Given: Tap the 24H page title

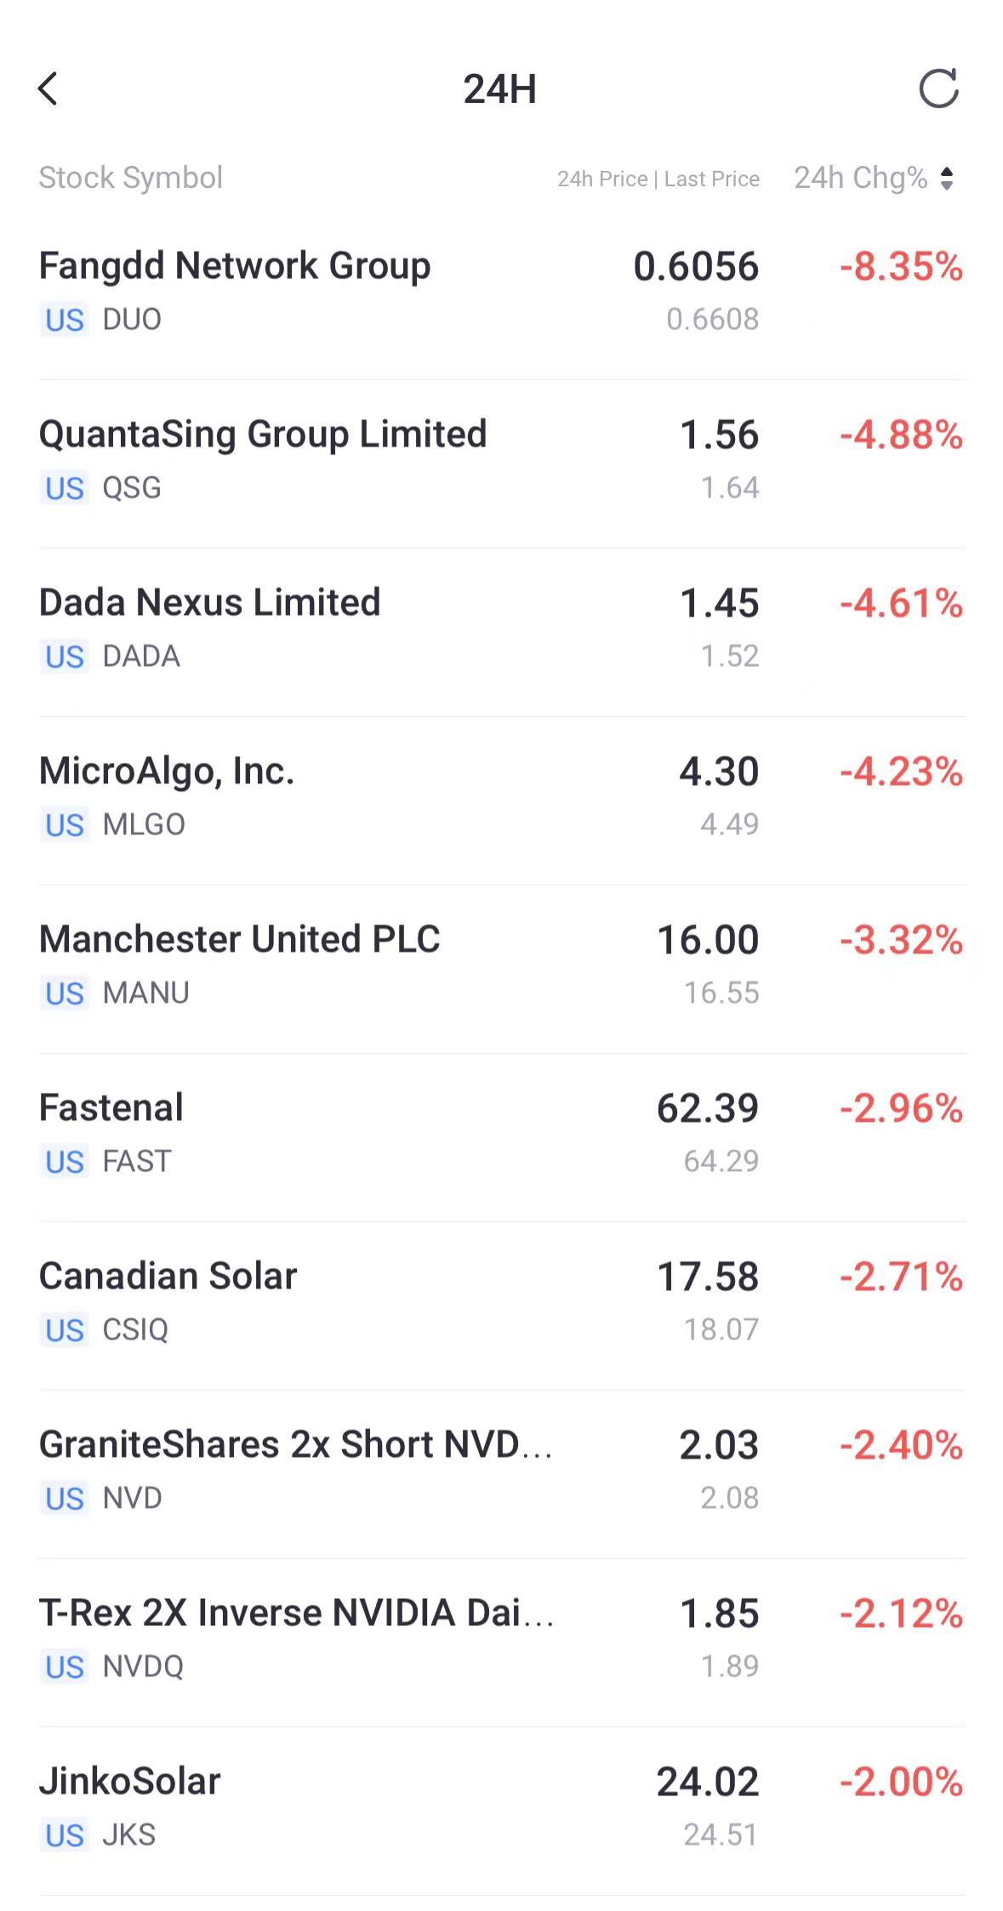Looking at the screenshot, I should click(500, 89).
